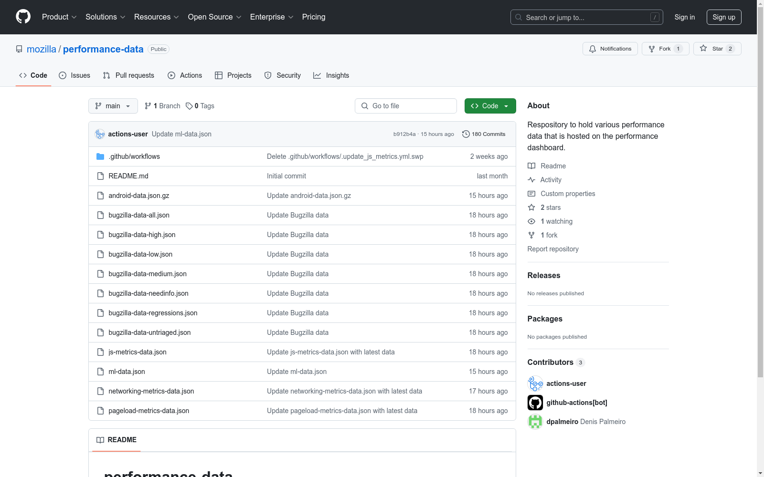Switch to the Projects tab
764x477 pixels.
pos(233,75)
